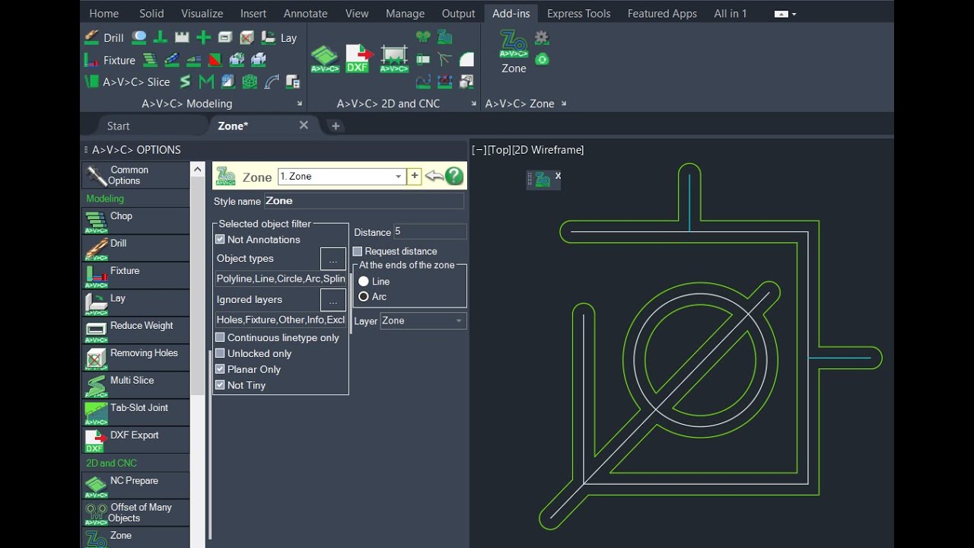Click the curved arrow icon in Modeling ribbon
The height and width of the screenshot is (548, 974).
pos(271,81)
